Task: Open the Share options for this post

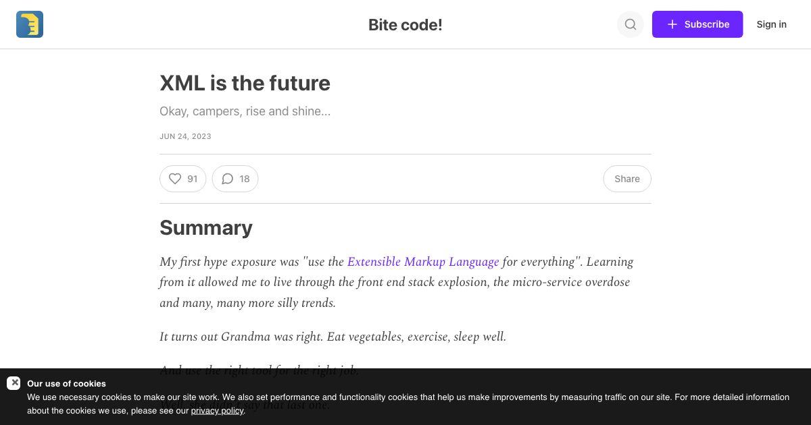Action: click(x=626, y=179)
